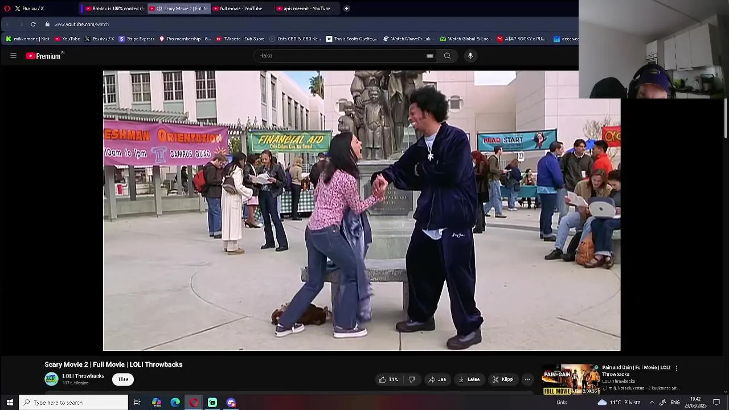Open the mikkomane | Kick bookmark
Image resolution: width=729 pixels, height=410 pixels.
(x=27, y=39)
